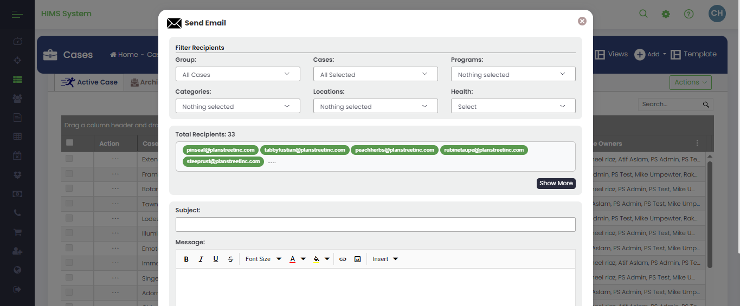
Task: Close the Send Email dialog
Action: [x=582, y=21]
